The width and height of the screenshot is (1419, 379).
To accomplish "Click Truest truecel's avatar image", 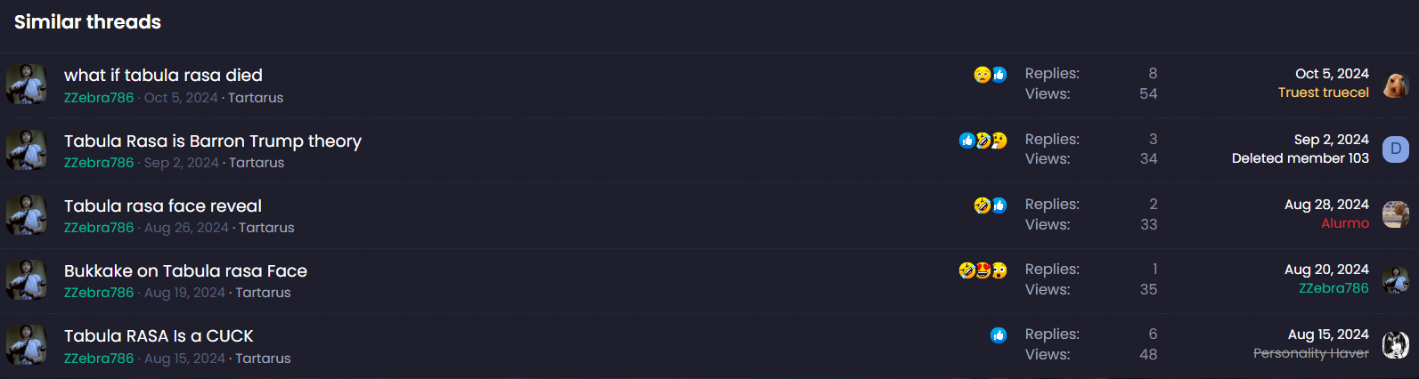I will pyautogui.click(x=1395, y=85).
